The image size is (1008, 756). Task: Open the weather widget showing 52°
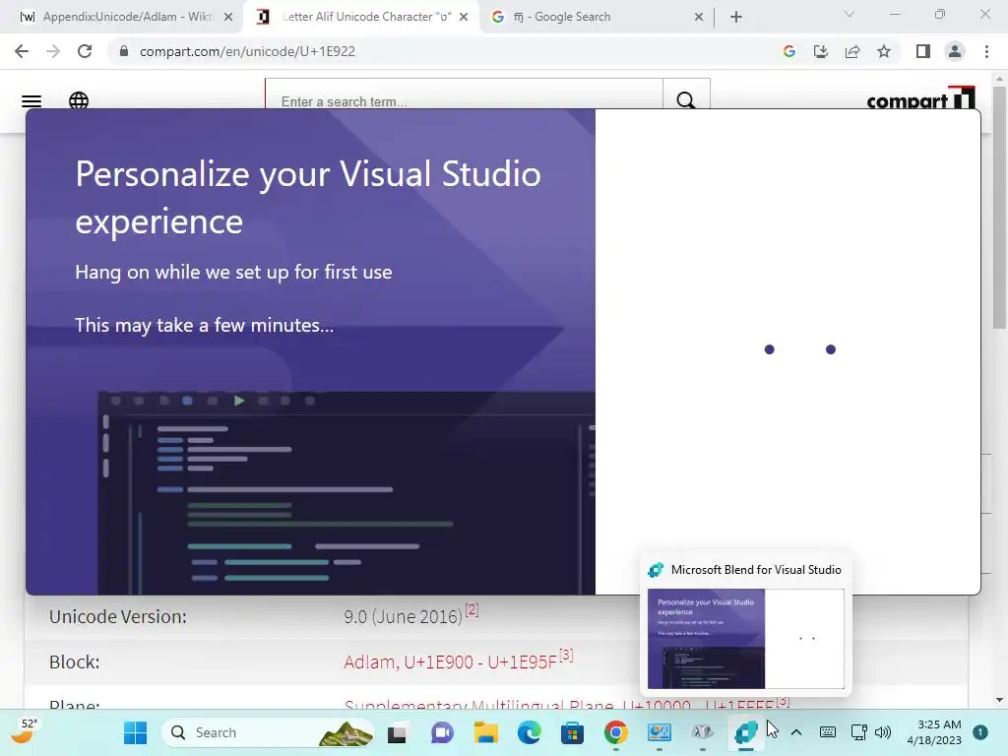(24, 731)
